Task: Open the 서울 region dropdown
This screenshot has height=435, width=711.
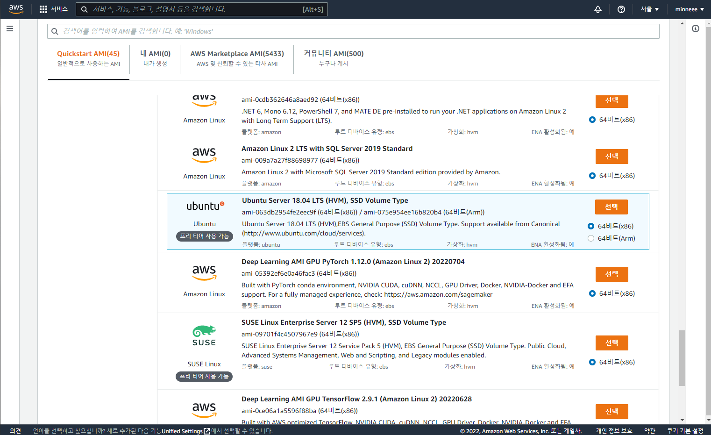Action: 649,9
